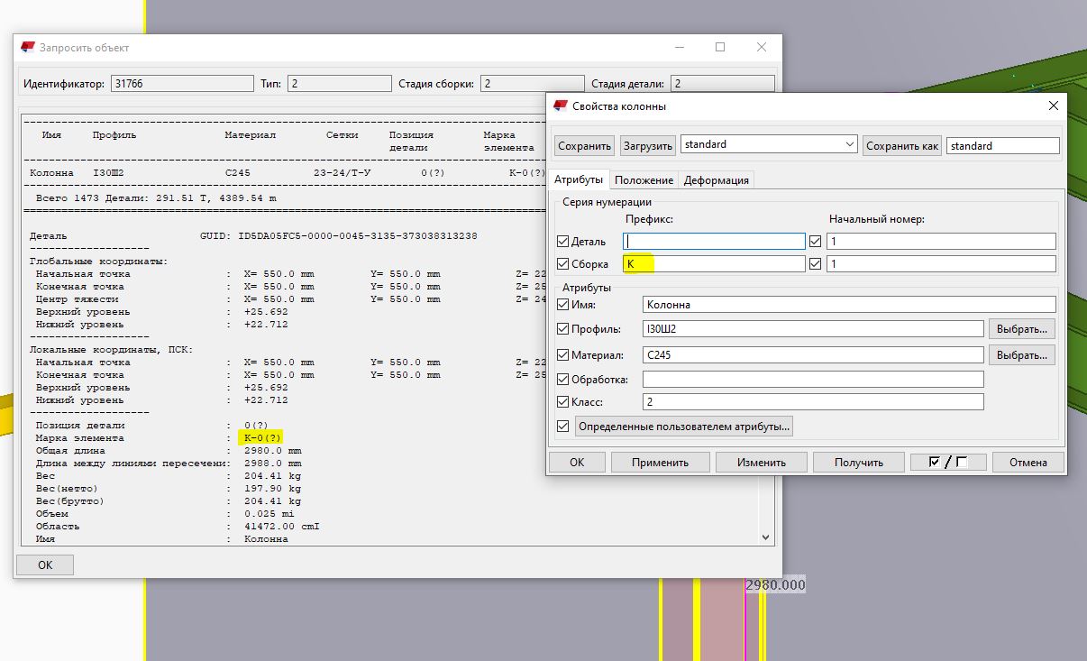Toggle the Деталь prefix checkbox
Image resolution: width=1087 pixels, height=661 pixels.
pyautogui.click(x=563, y=242)
